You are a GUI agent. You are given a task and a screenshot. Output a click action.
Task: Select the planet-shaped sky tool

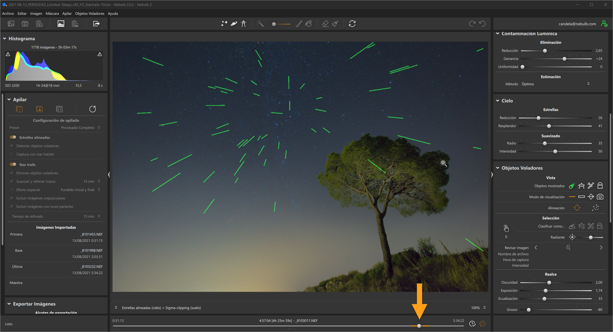click(234, 24)
